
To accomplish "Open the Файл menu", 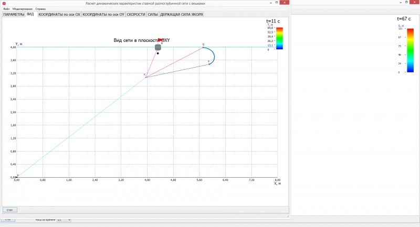I will click(x=6, y=9).
